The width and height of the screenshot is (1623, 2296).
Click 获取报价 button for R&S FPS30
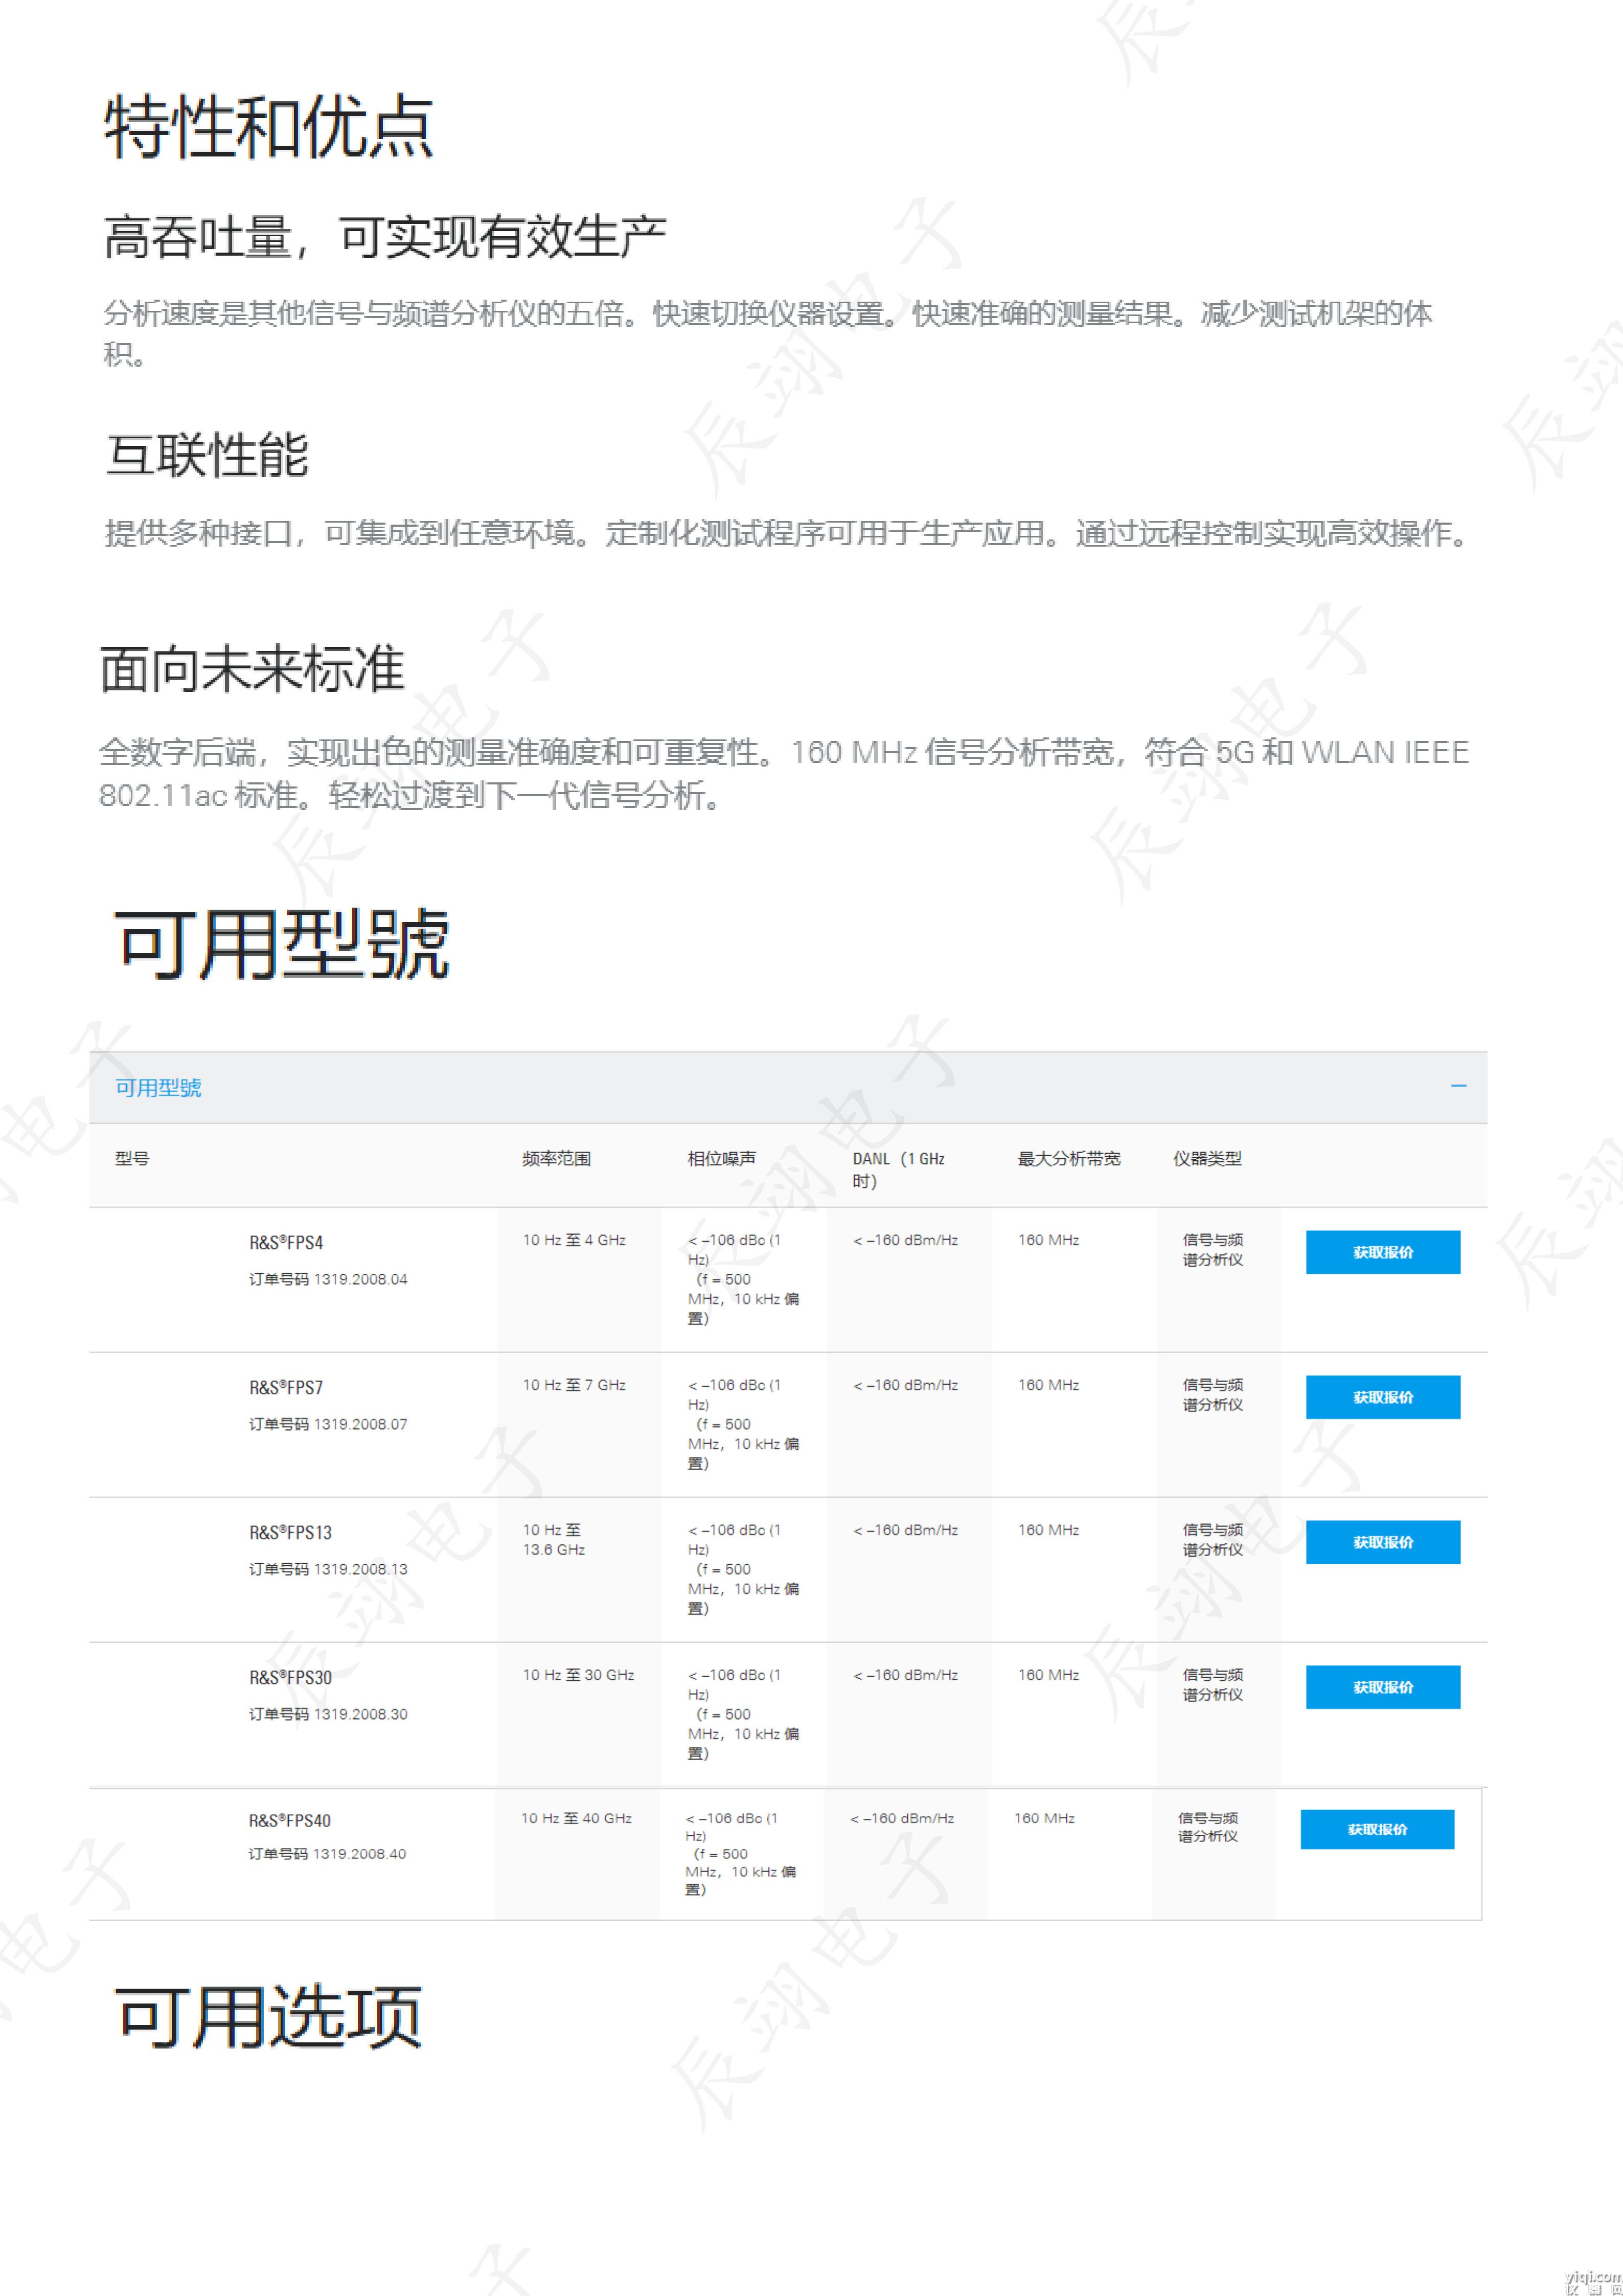pyautogui.click(x=1382, y=1687)
